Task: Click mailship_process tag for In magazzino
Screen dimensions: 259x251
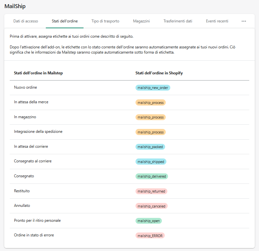Action: 150,117
